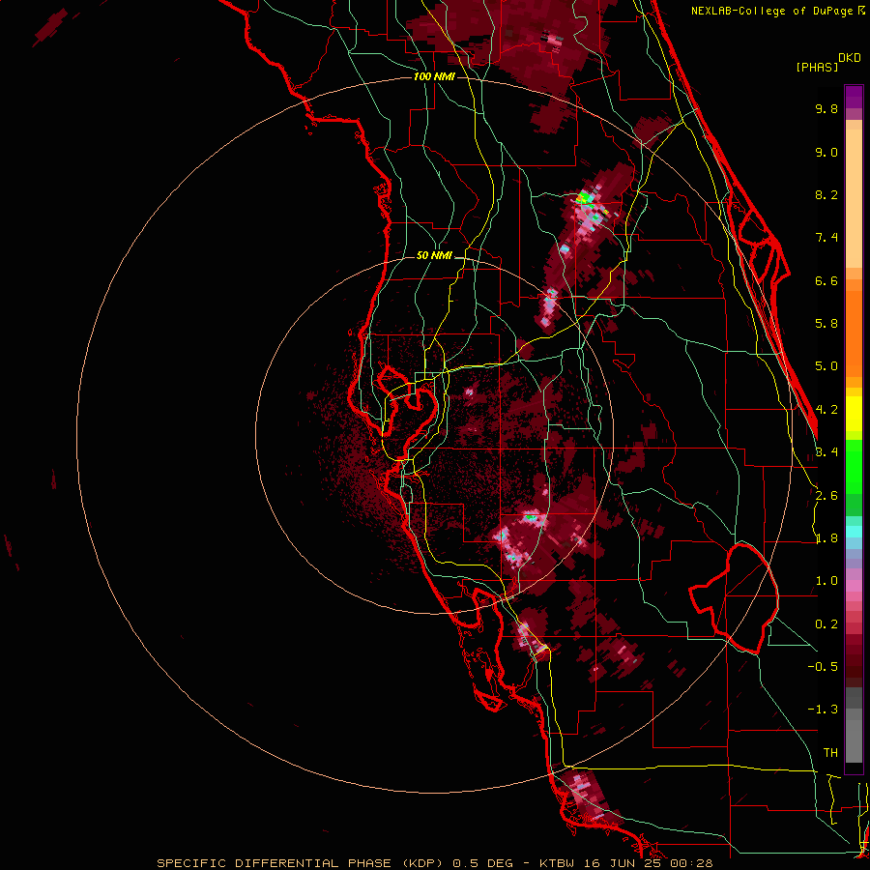This screenshot has width=870, height=870.
Task: Click the green high-KDP storm core
Action: (584, 198)
